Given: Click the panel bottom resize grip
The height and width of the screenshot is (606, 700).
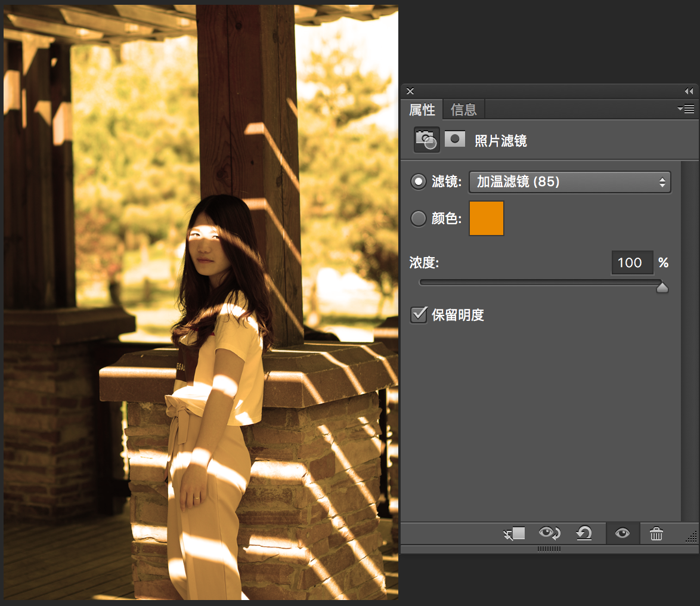Looking at the screenshot, I should coord(549,549).
